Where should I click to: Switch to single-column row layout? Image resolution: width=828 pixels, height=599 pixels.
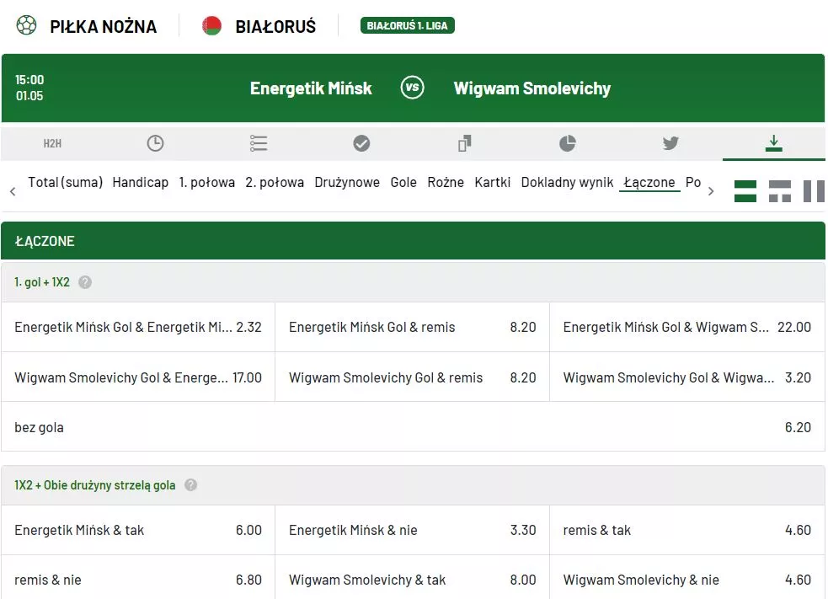[x=745, y=191]
